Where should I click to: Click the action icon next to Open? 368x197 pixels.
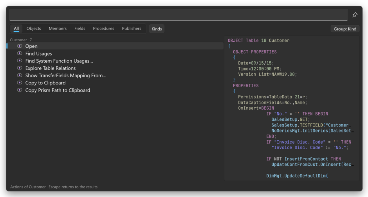[x=20, y=46]
